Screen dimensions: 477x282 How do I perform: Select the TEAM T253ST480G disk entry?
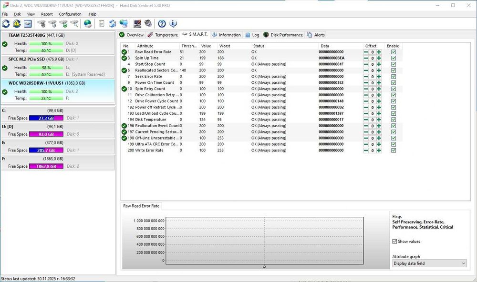click(58, 43)
